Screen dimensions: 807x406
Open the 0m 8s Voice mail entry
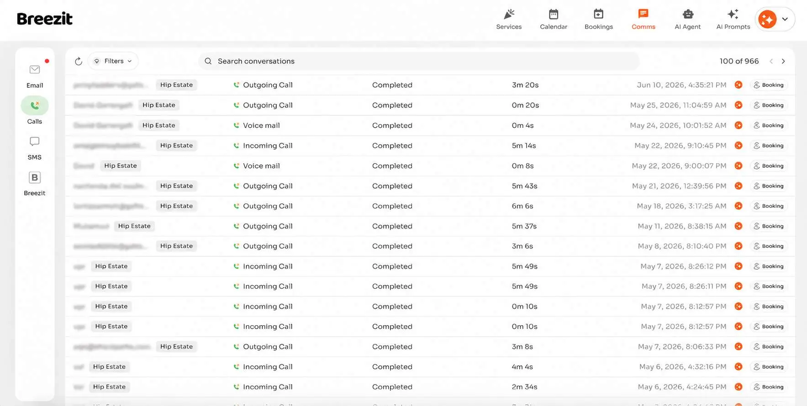coord(430,166)
